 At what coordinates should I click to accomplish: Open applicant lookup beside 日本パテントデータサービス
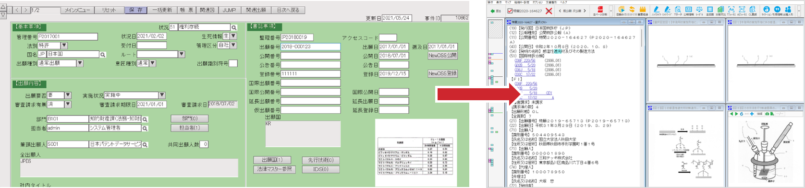[x=145, y=144]
